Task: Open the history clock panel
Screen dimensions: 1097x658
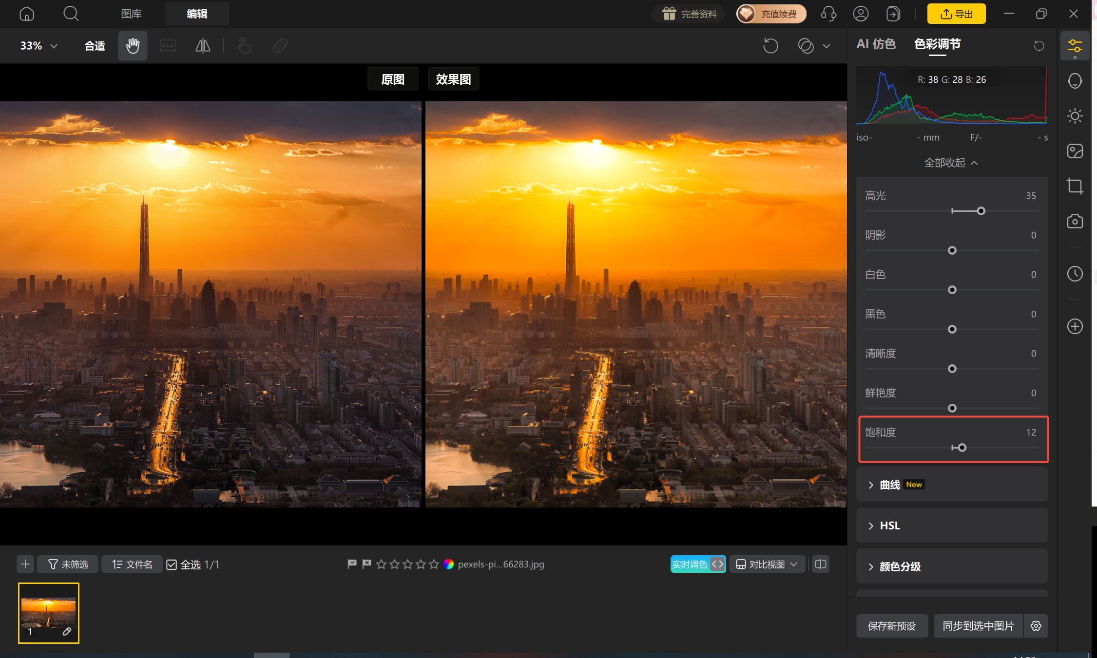Action: coord(1075,274)
